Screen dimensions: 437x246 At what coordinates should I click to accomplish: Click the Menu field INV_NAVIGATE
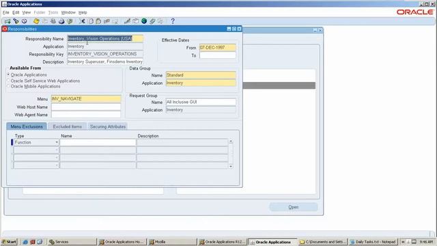click(86, 98)
